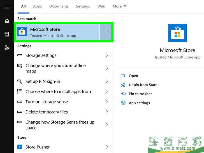This screenshot has height=153, width=204.
Task: Expand the Set up PIN sign-in chevron
Action: [x=107, y=81]
